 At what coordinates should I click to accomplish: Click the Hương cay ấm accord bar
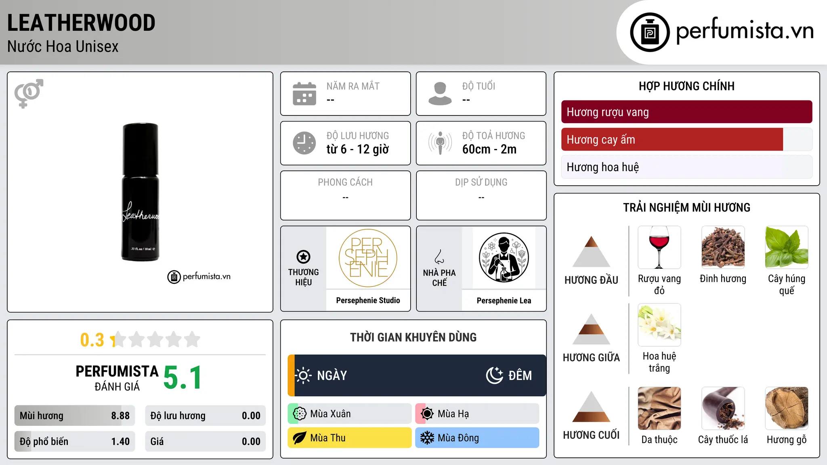pos(686,140)
